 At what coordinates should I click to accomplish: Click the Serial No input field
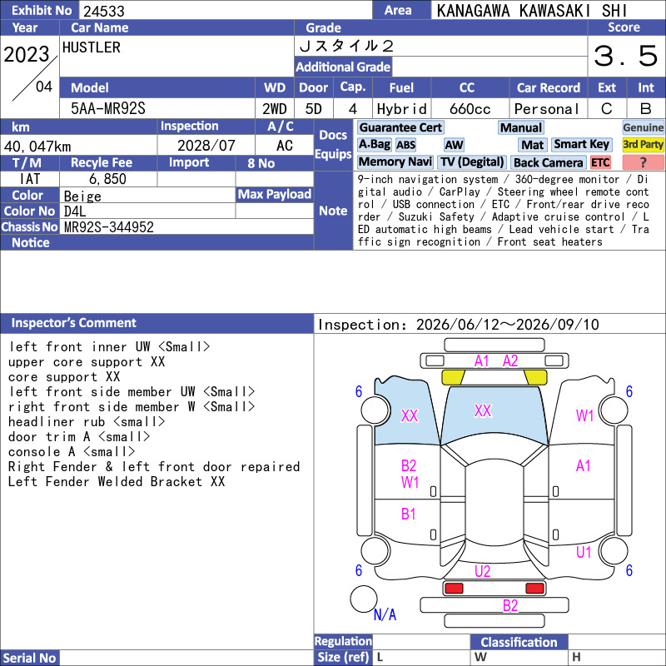click(x=186, y=658)
